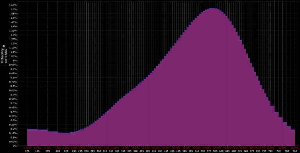Image resolution: width=300 pixels, height=153 pixels.
Task: Click the info icon beside the Probability label
Action: coord(4,46)
